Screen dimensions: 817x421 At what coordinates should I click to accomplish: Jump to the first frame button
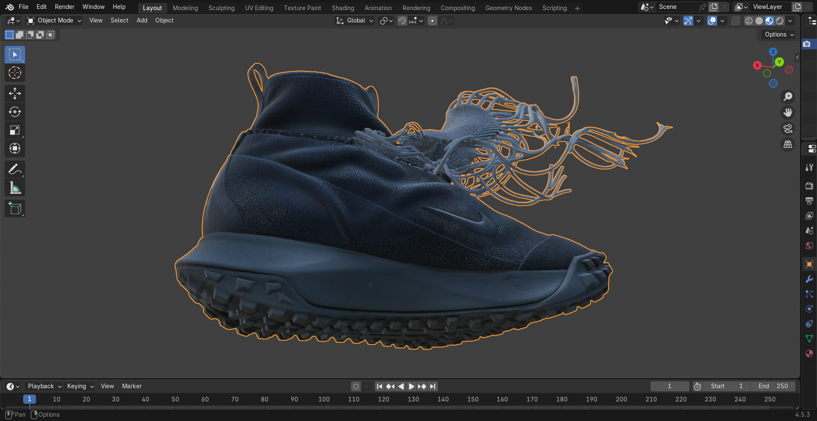coord(380,386)
